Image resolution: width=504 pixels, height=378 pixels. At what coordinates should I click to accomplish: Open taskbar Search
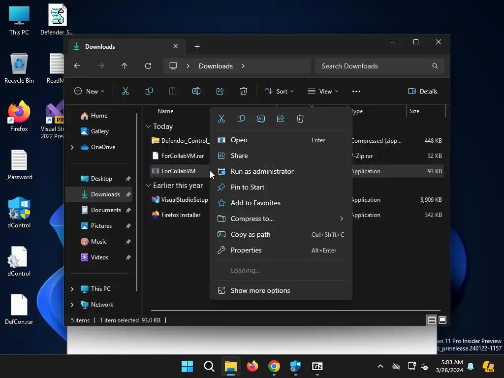tap(209, 366)
